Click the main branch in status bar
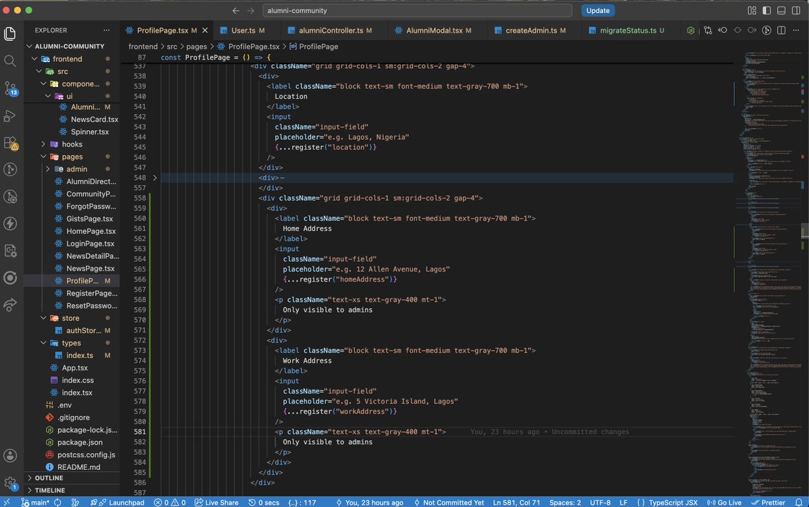The image size is (809, 507). tap(35, 502)
